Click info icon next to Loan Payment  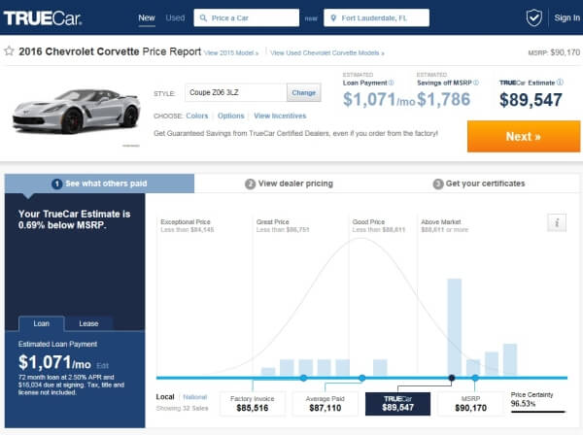[392, 83]
